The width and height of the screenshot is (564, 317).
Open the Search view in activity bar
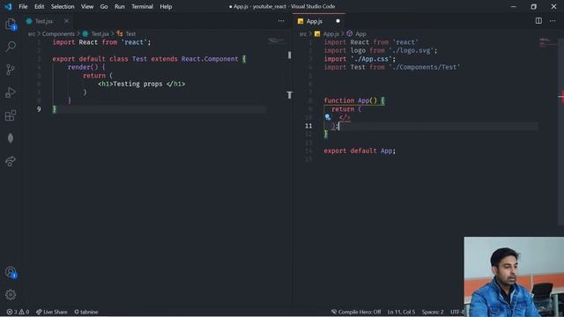click(11, 47)
